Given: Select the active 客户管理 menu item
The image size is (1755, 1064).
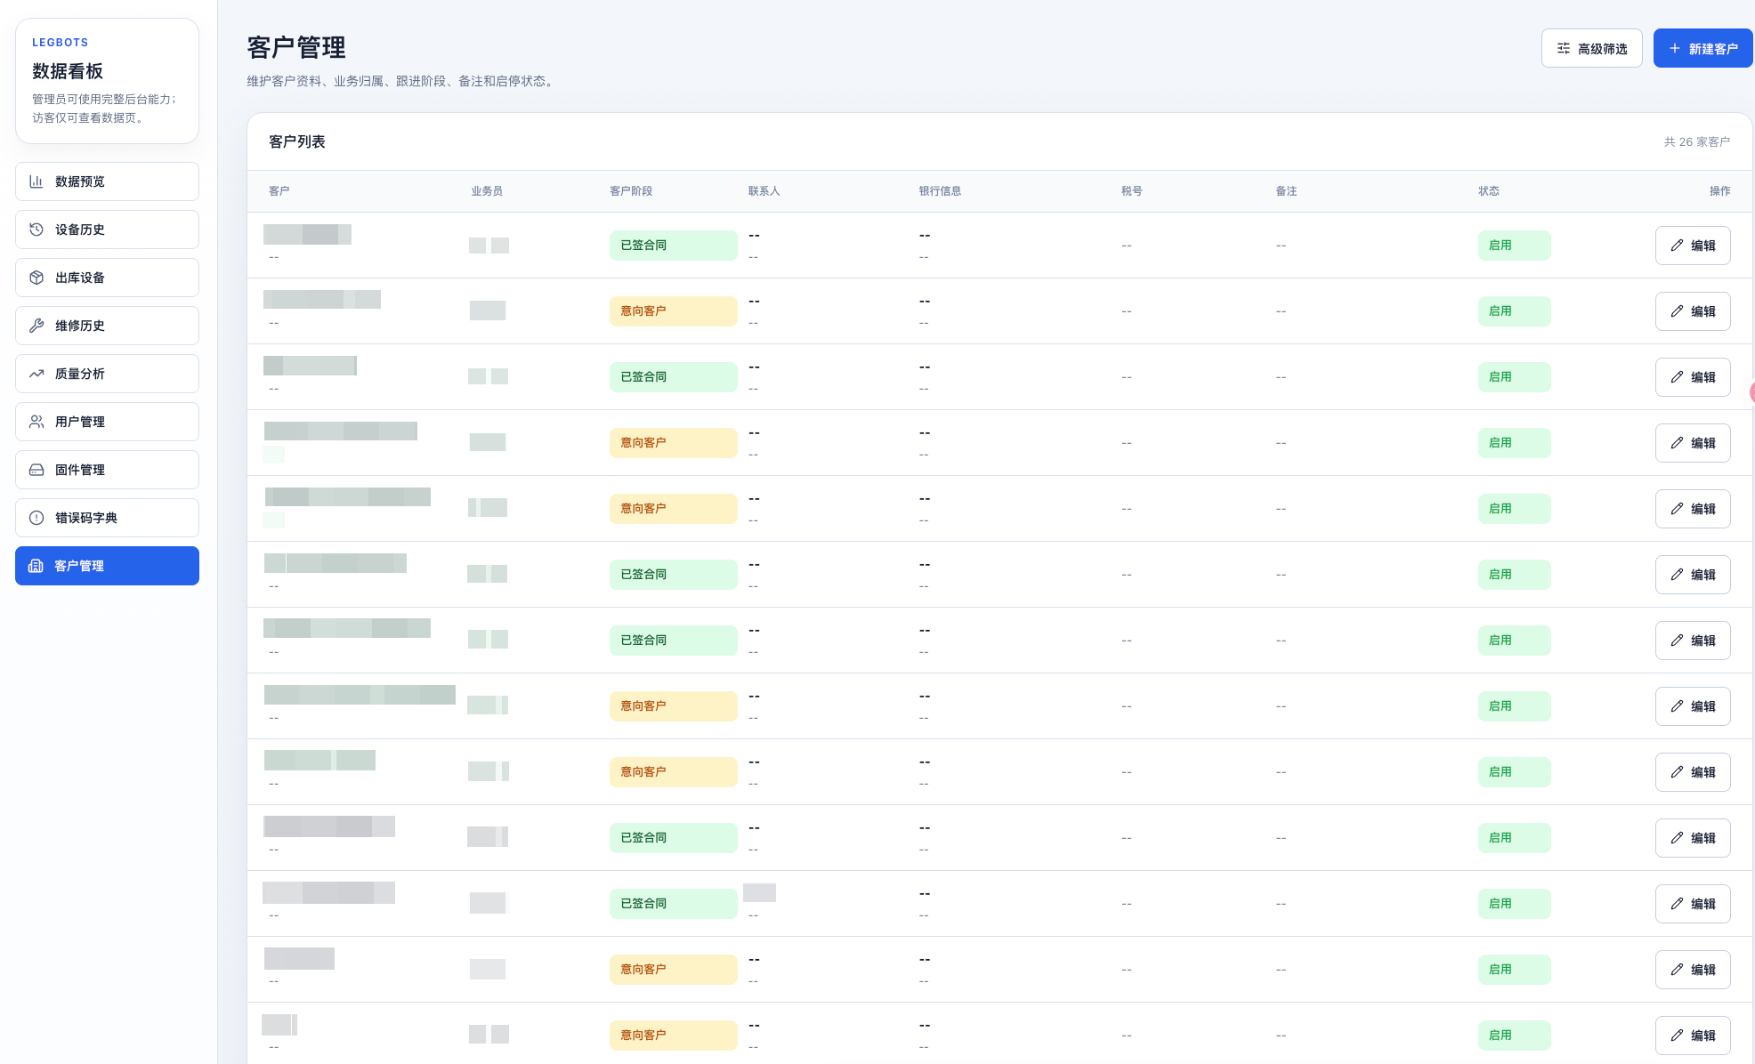Looking at the screenshot, I should tap(107, 566).
